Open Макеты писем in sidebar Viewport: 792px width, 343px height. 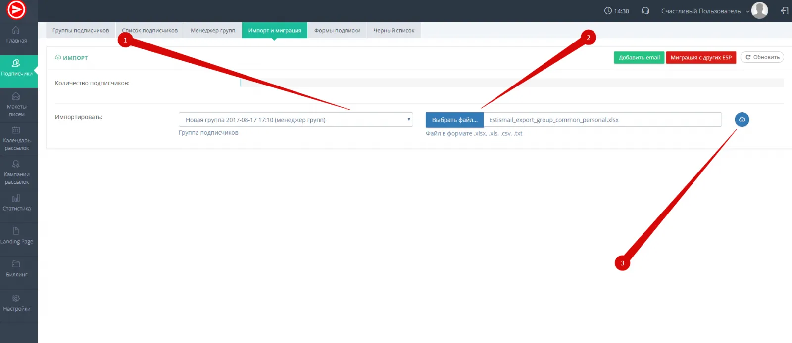[16, 104]
